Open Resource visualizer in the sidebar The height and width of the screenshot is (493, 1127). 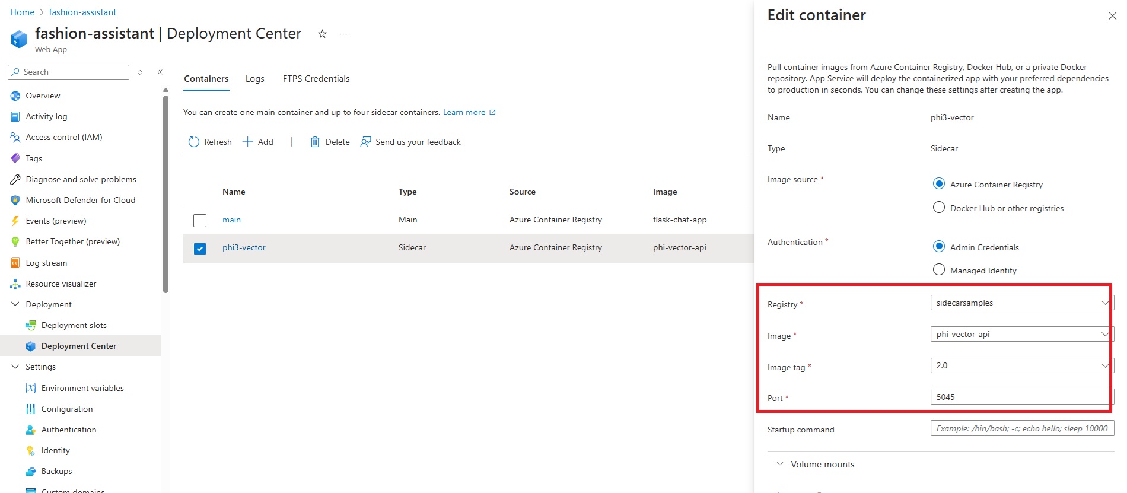[61, 284]
